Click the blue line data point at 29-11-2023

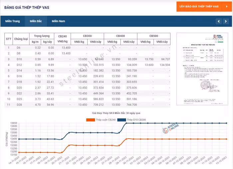coord(126,123)
